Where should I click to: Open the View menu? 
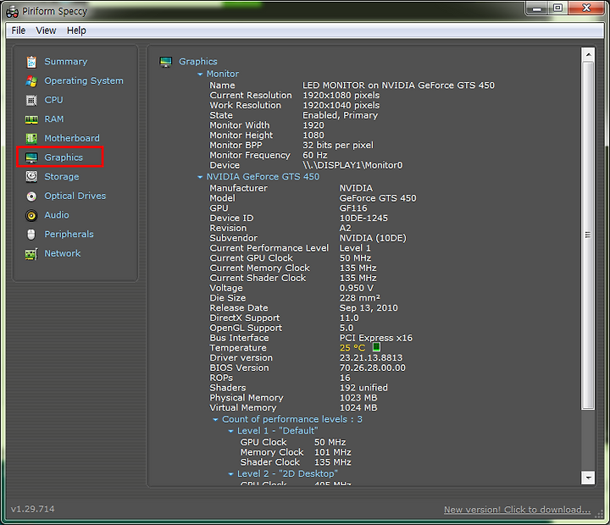46,30
